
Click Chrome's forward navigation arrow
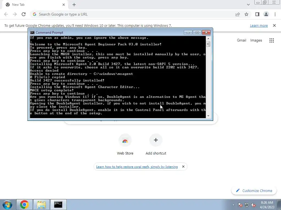(15, 14)
